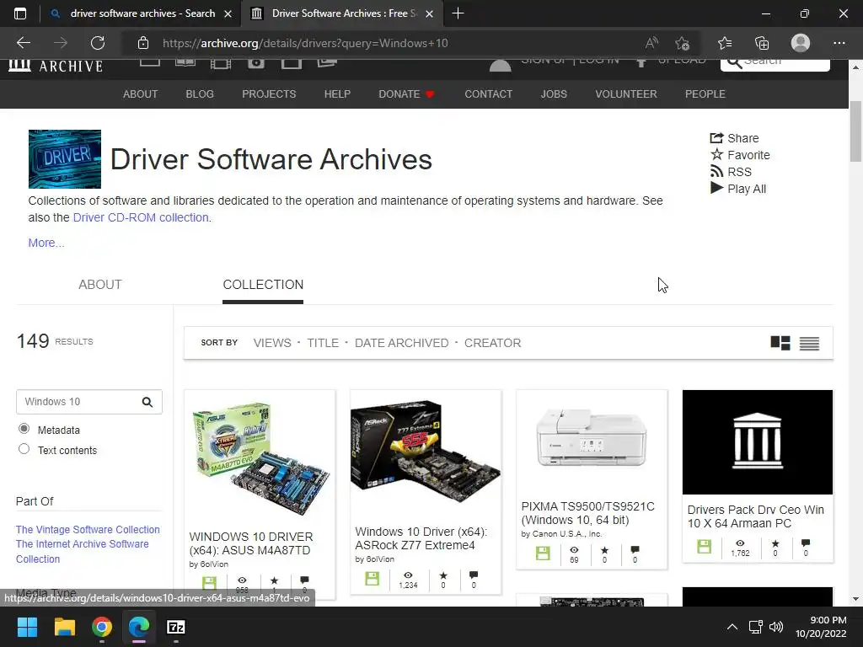Click the volume icon in system tray
This screenshot has height=647, width=863.
click(776, 627)
